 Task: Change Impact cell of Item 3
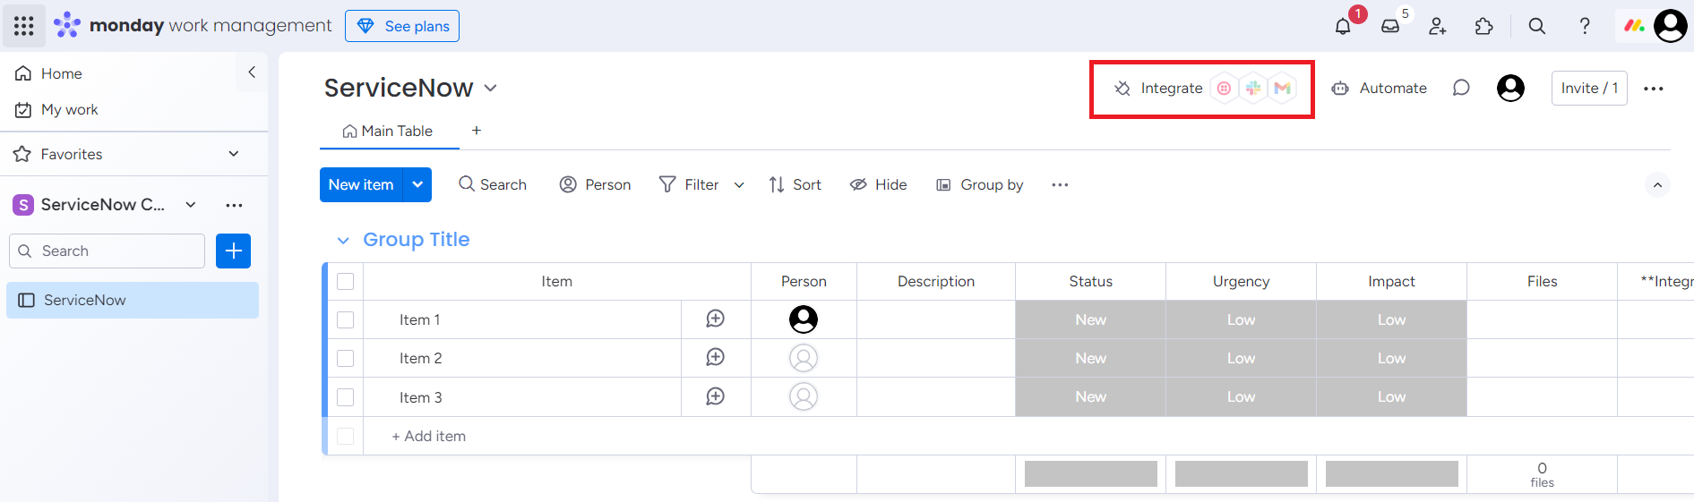1391,396
